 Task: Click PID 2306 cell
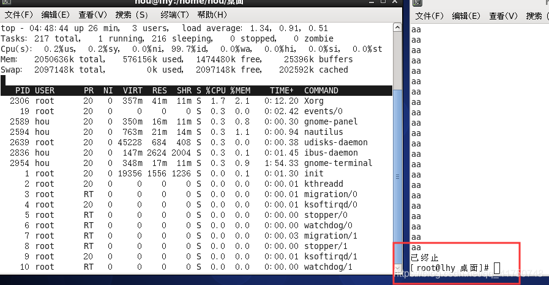[x=20, y=101]
